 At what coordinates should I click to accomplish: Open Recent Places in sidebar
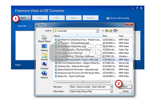[x=44, y=39]
